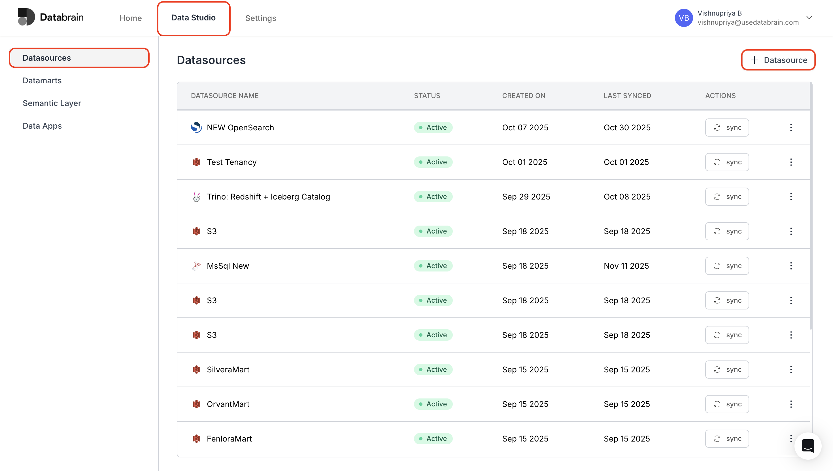Switch to the Settings tab
Image resolution: width=833 pixels, height=471 pixels.
260,18
